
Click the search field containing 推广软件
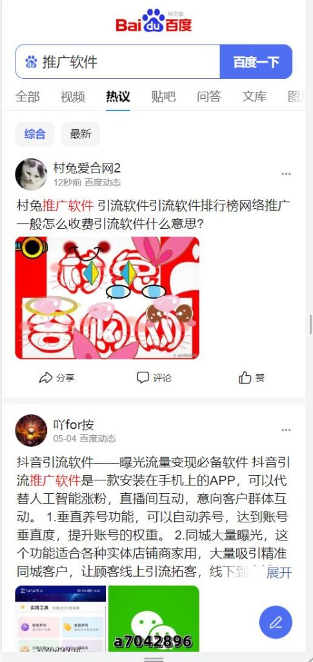click(x=117, y=61)
